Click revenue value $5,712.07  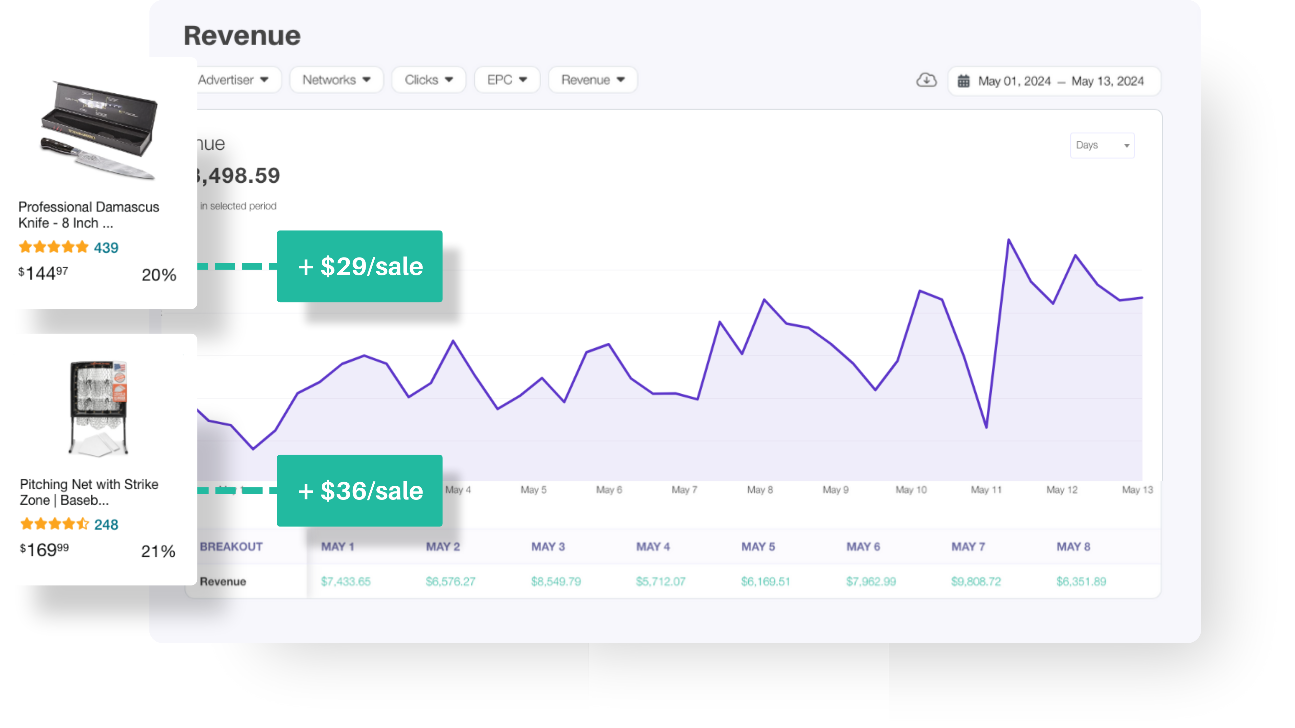pos(661,581)
